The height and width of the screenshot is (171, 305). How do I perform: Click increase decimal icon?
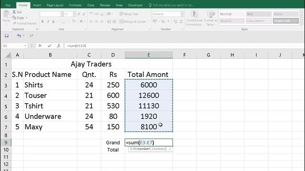175,21
